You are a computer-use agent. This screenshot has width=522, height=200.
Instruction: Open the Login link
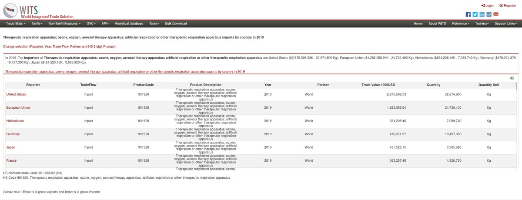coord(487,5)
